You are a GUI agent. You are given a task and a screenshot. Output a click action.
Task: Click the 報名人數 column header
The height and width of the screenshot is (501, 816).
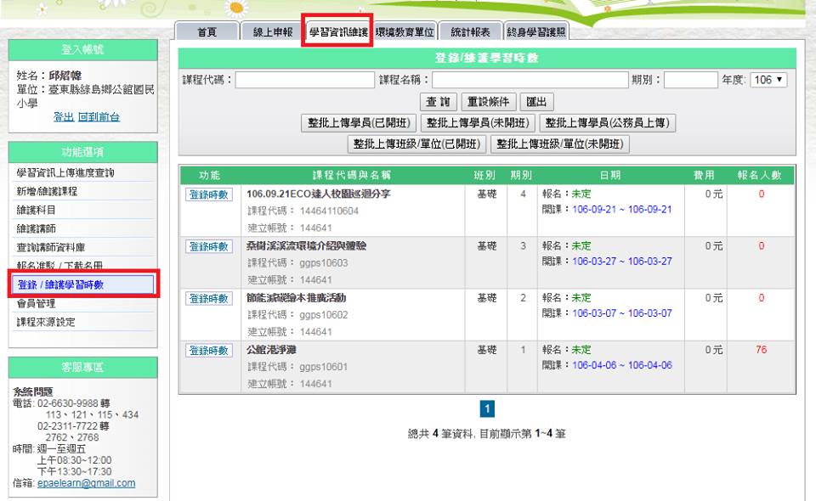coord(760,175)
